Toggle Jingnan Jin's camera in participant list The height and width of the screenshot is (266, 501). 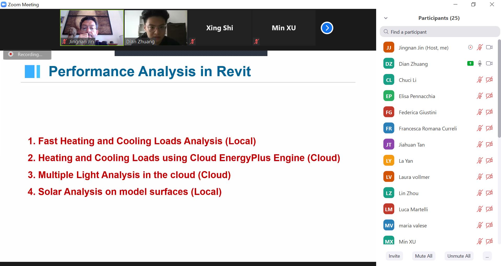(x=489, y=47)
